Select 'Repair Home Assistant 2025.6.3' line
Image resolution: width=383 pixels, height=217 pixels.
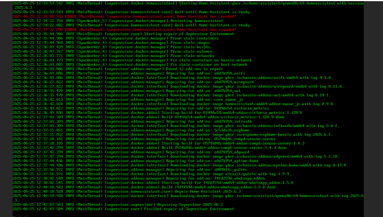pos(127,192)
